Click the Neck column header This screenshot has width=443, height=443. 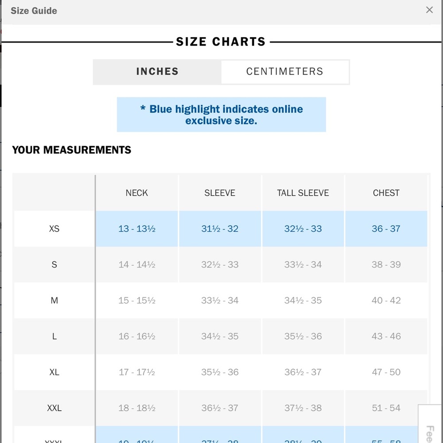(x=136, y=193)
